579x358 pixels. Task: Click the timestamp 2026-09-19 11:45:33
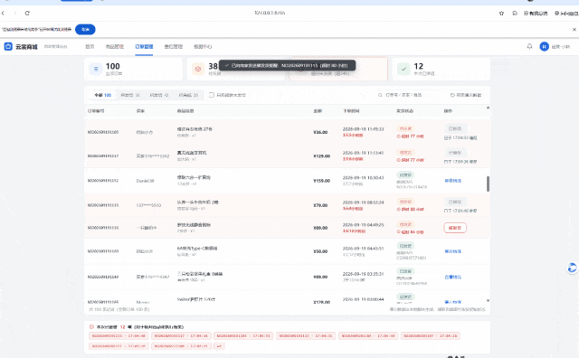[363, 129]
